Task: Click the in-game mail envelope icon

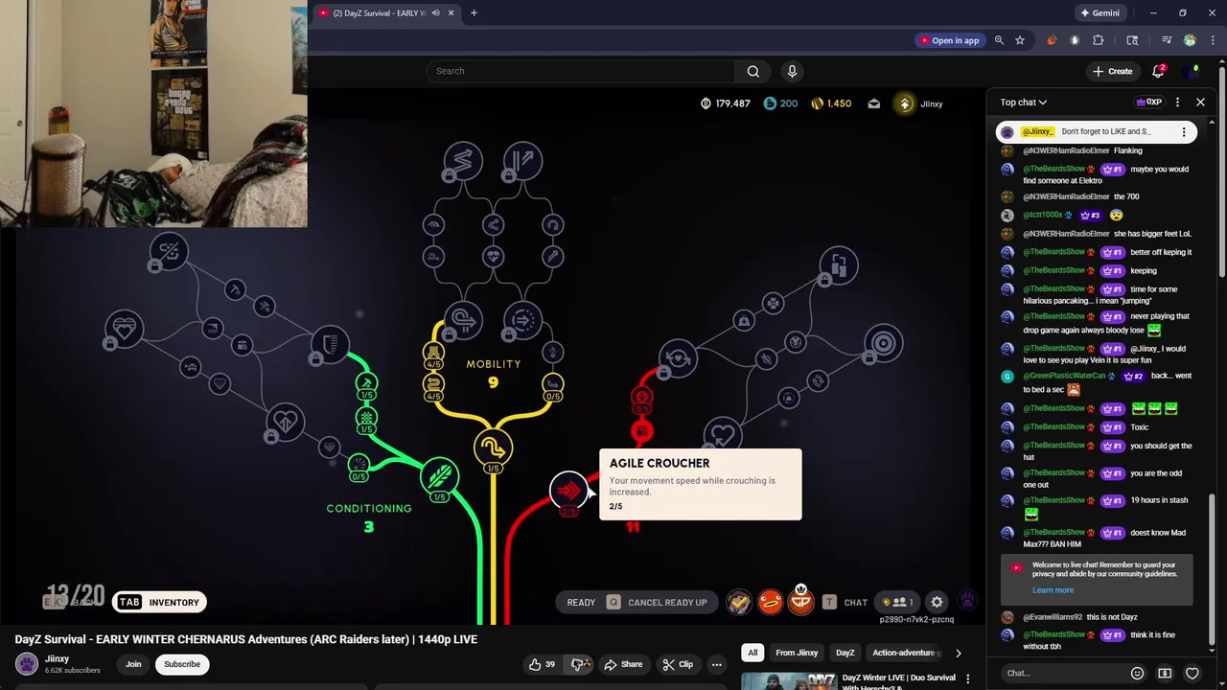Action: click(x=874, y=103)
